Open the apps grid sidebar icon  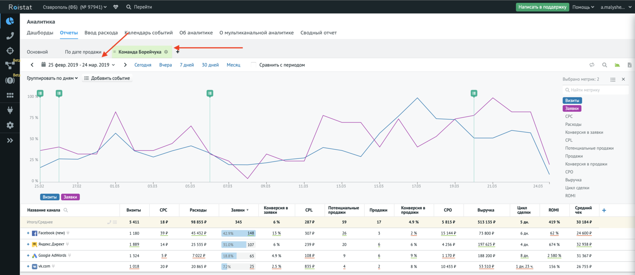click(x=10, y=96)
